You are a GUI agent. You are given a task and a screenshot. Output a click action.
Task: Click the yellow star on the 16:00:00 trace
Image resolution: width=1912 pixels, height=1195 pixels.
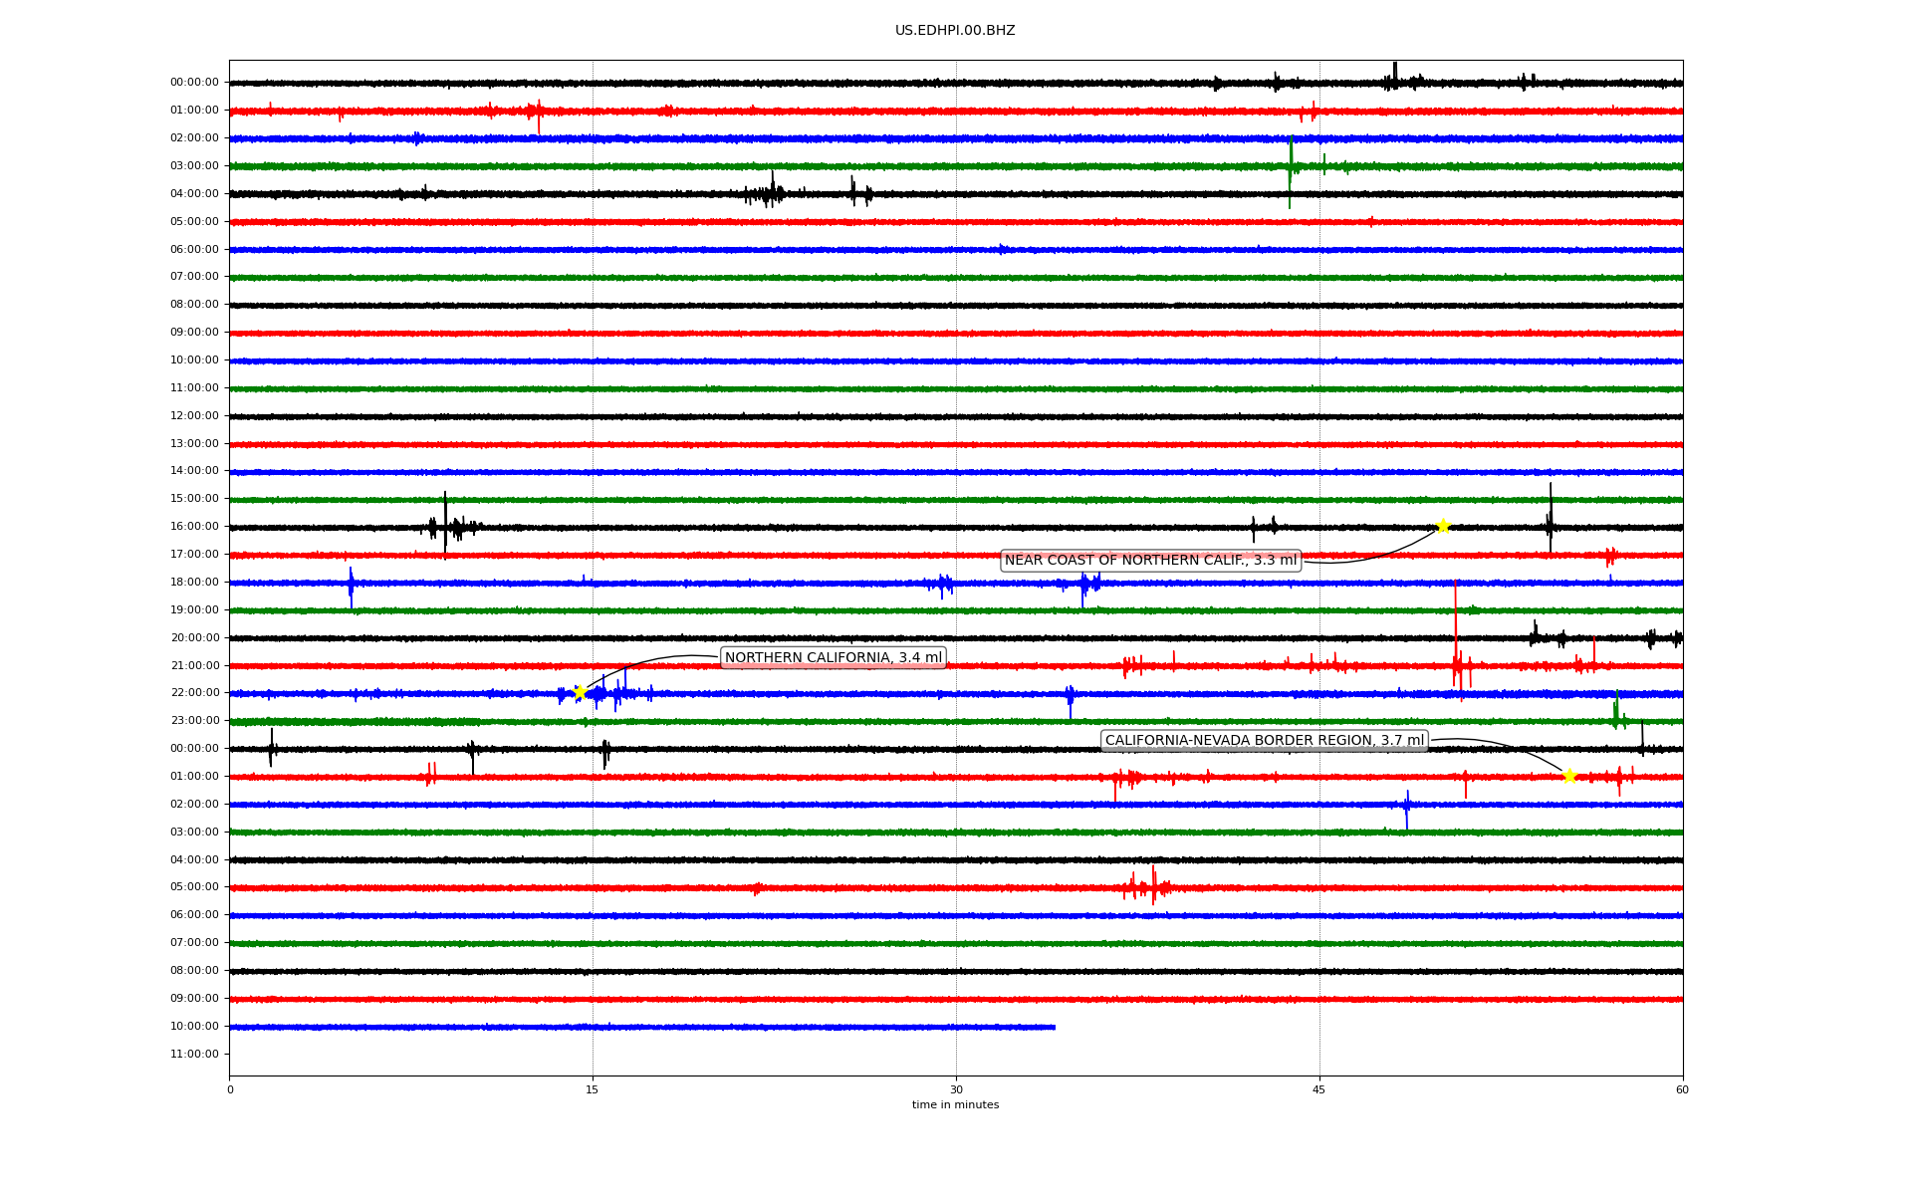pos(1442,526)
